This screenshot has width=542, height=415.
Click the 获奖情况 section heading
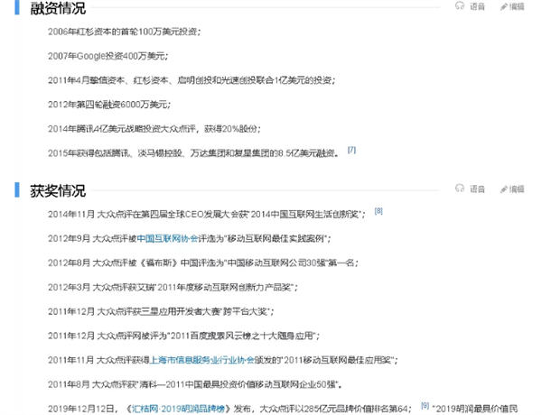click(58, 190)
